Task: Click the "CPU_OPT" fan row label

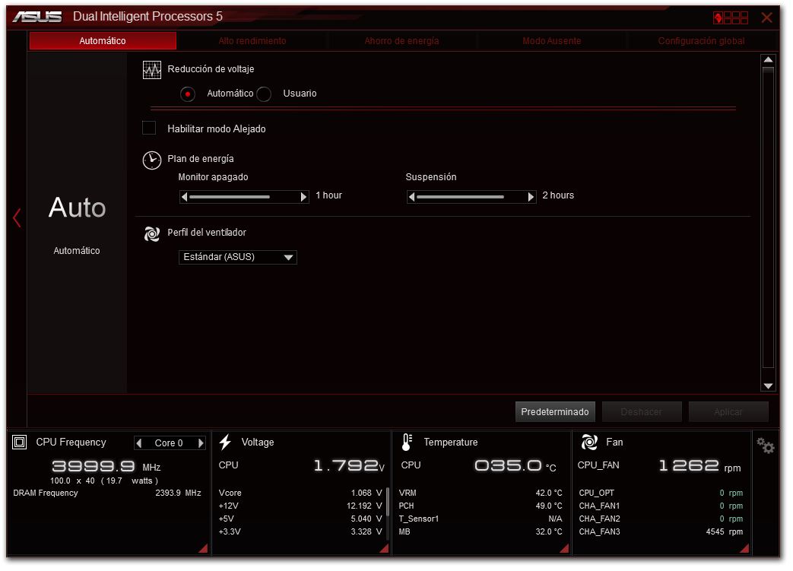Action: pyautogui.click(x=597, y=493)
